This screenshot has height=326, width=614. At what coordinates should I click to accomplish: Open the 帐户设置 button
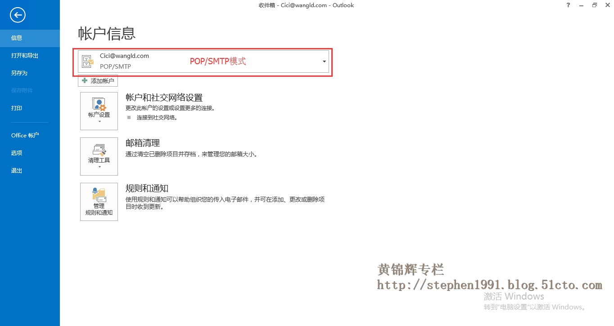tap(99, 111)
